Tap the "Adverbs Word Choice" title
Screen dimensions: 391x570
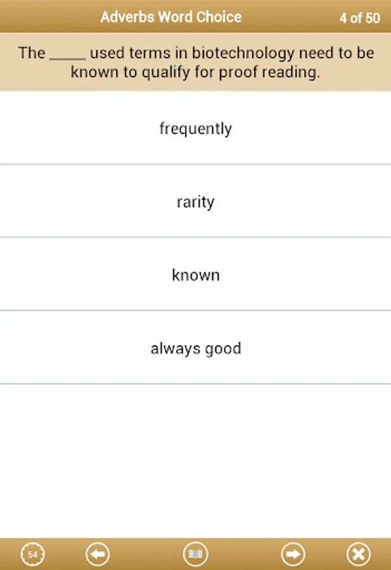170,17
